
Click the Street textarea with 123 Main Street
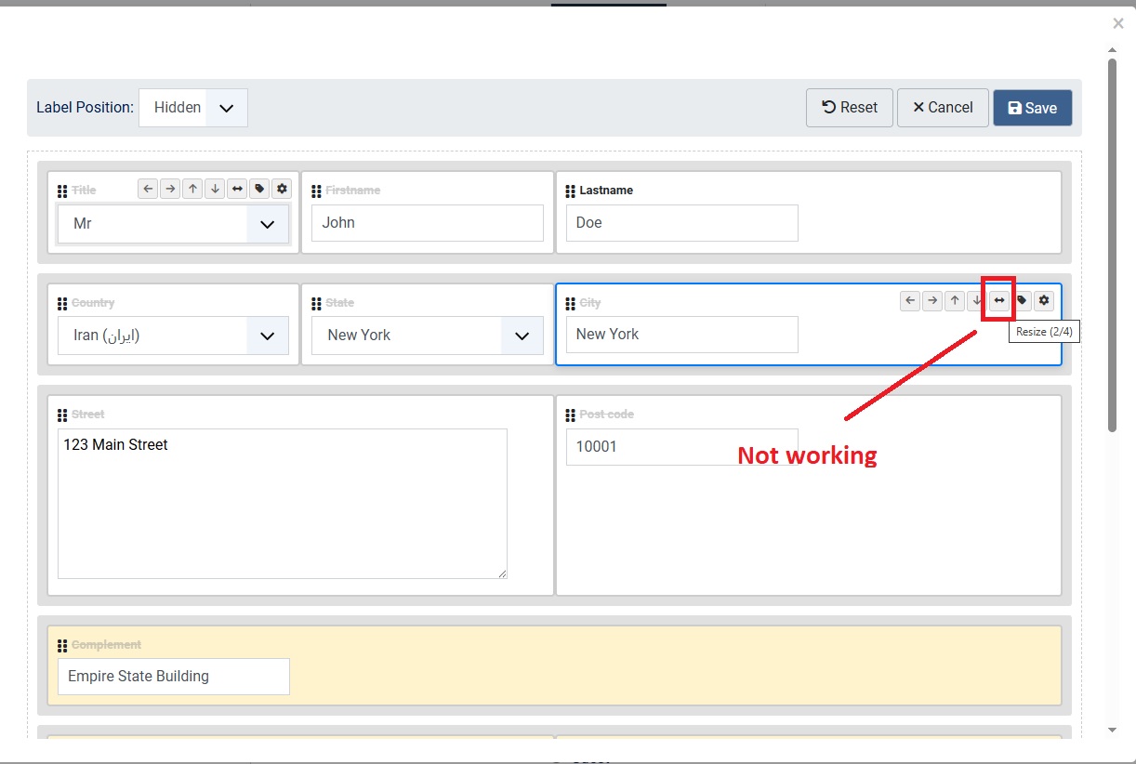tap(283, 504)
